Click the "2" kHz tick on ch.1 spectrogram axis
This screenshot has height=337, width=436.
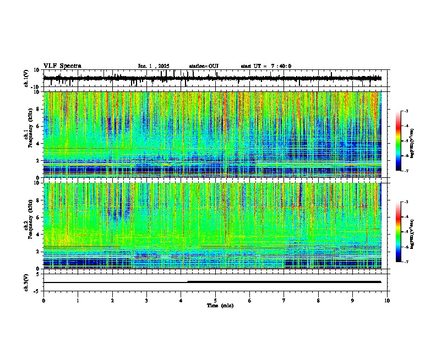point(39,160)
